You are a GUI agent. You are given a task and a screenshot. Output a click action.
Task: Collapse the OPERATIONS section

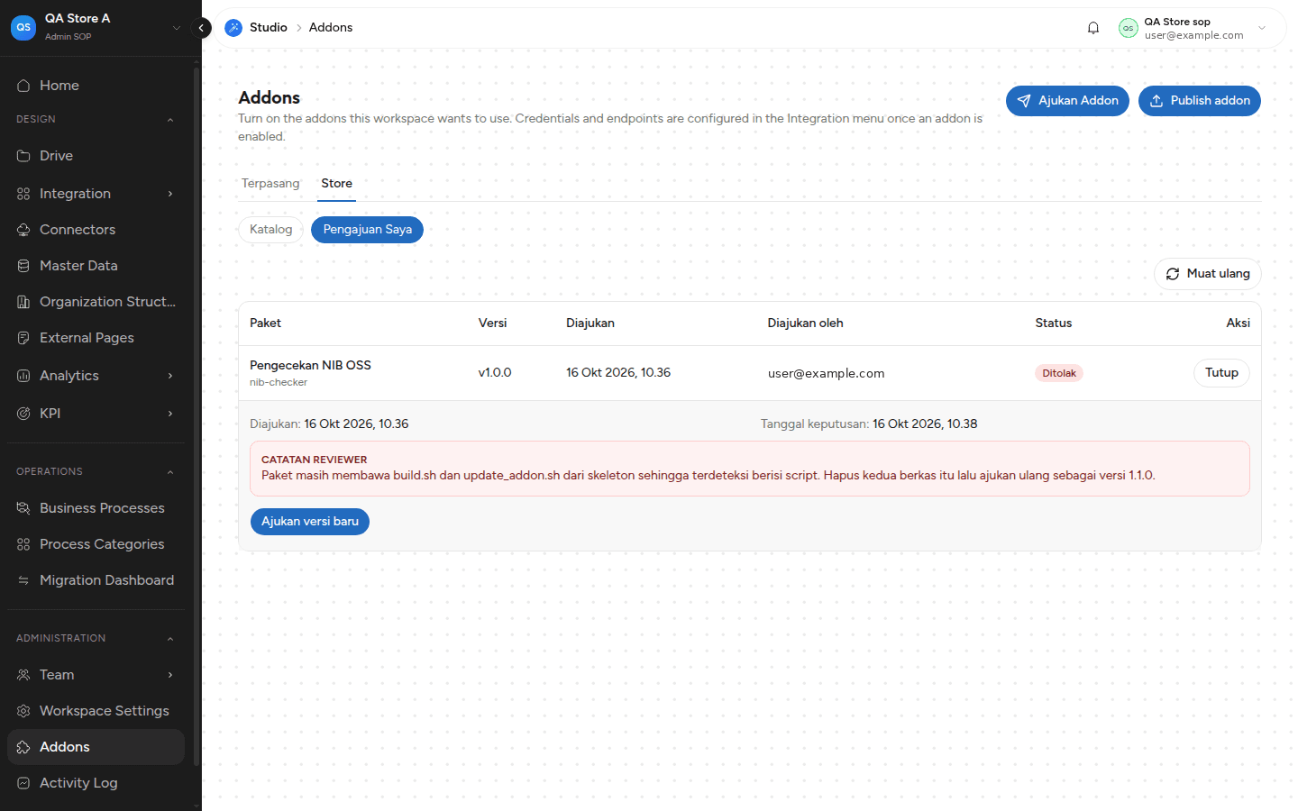[x=170, y=472]
